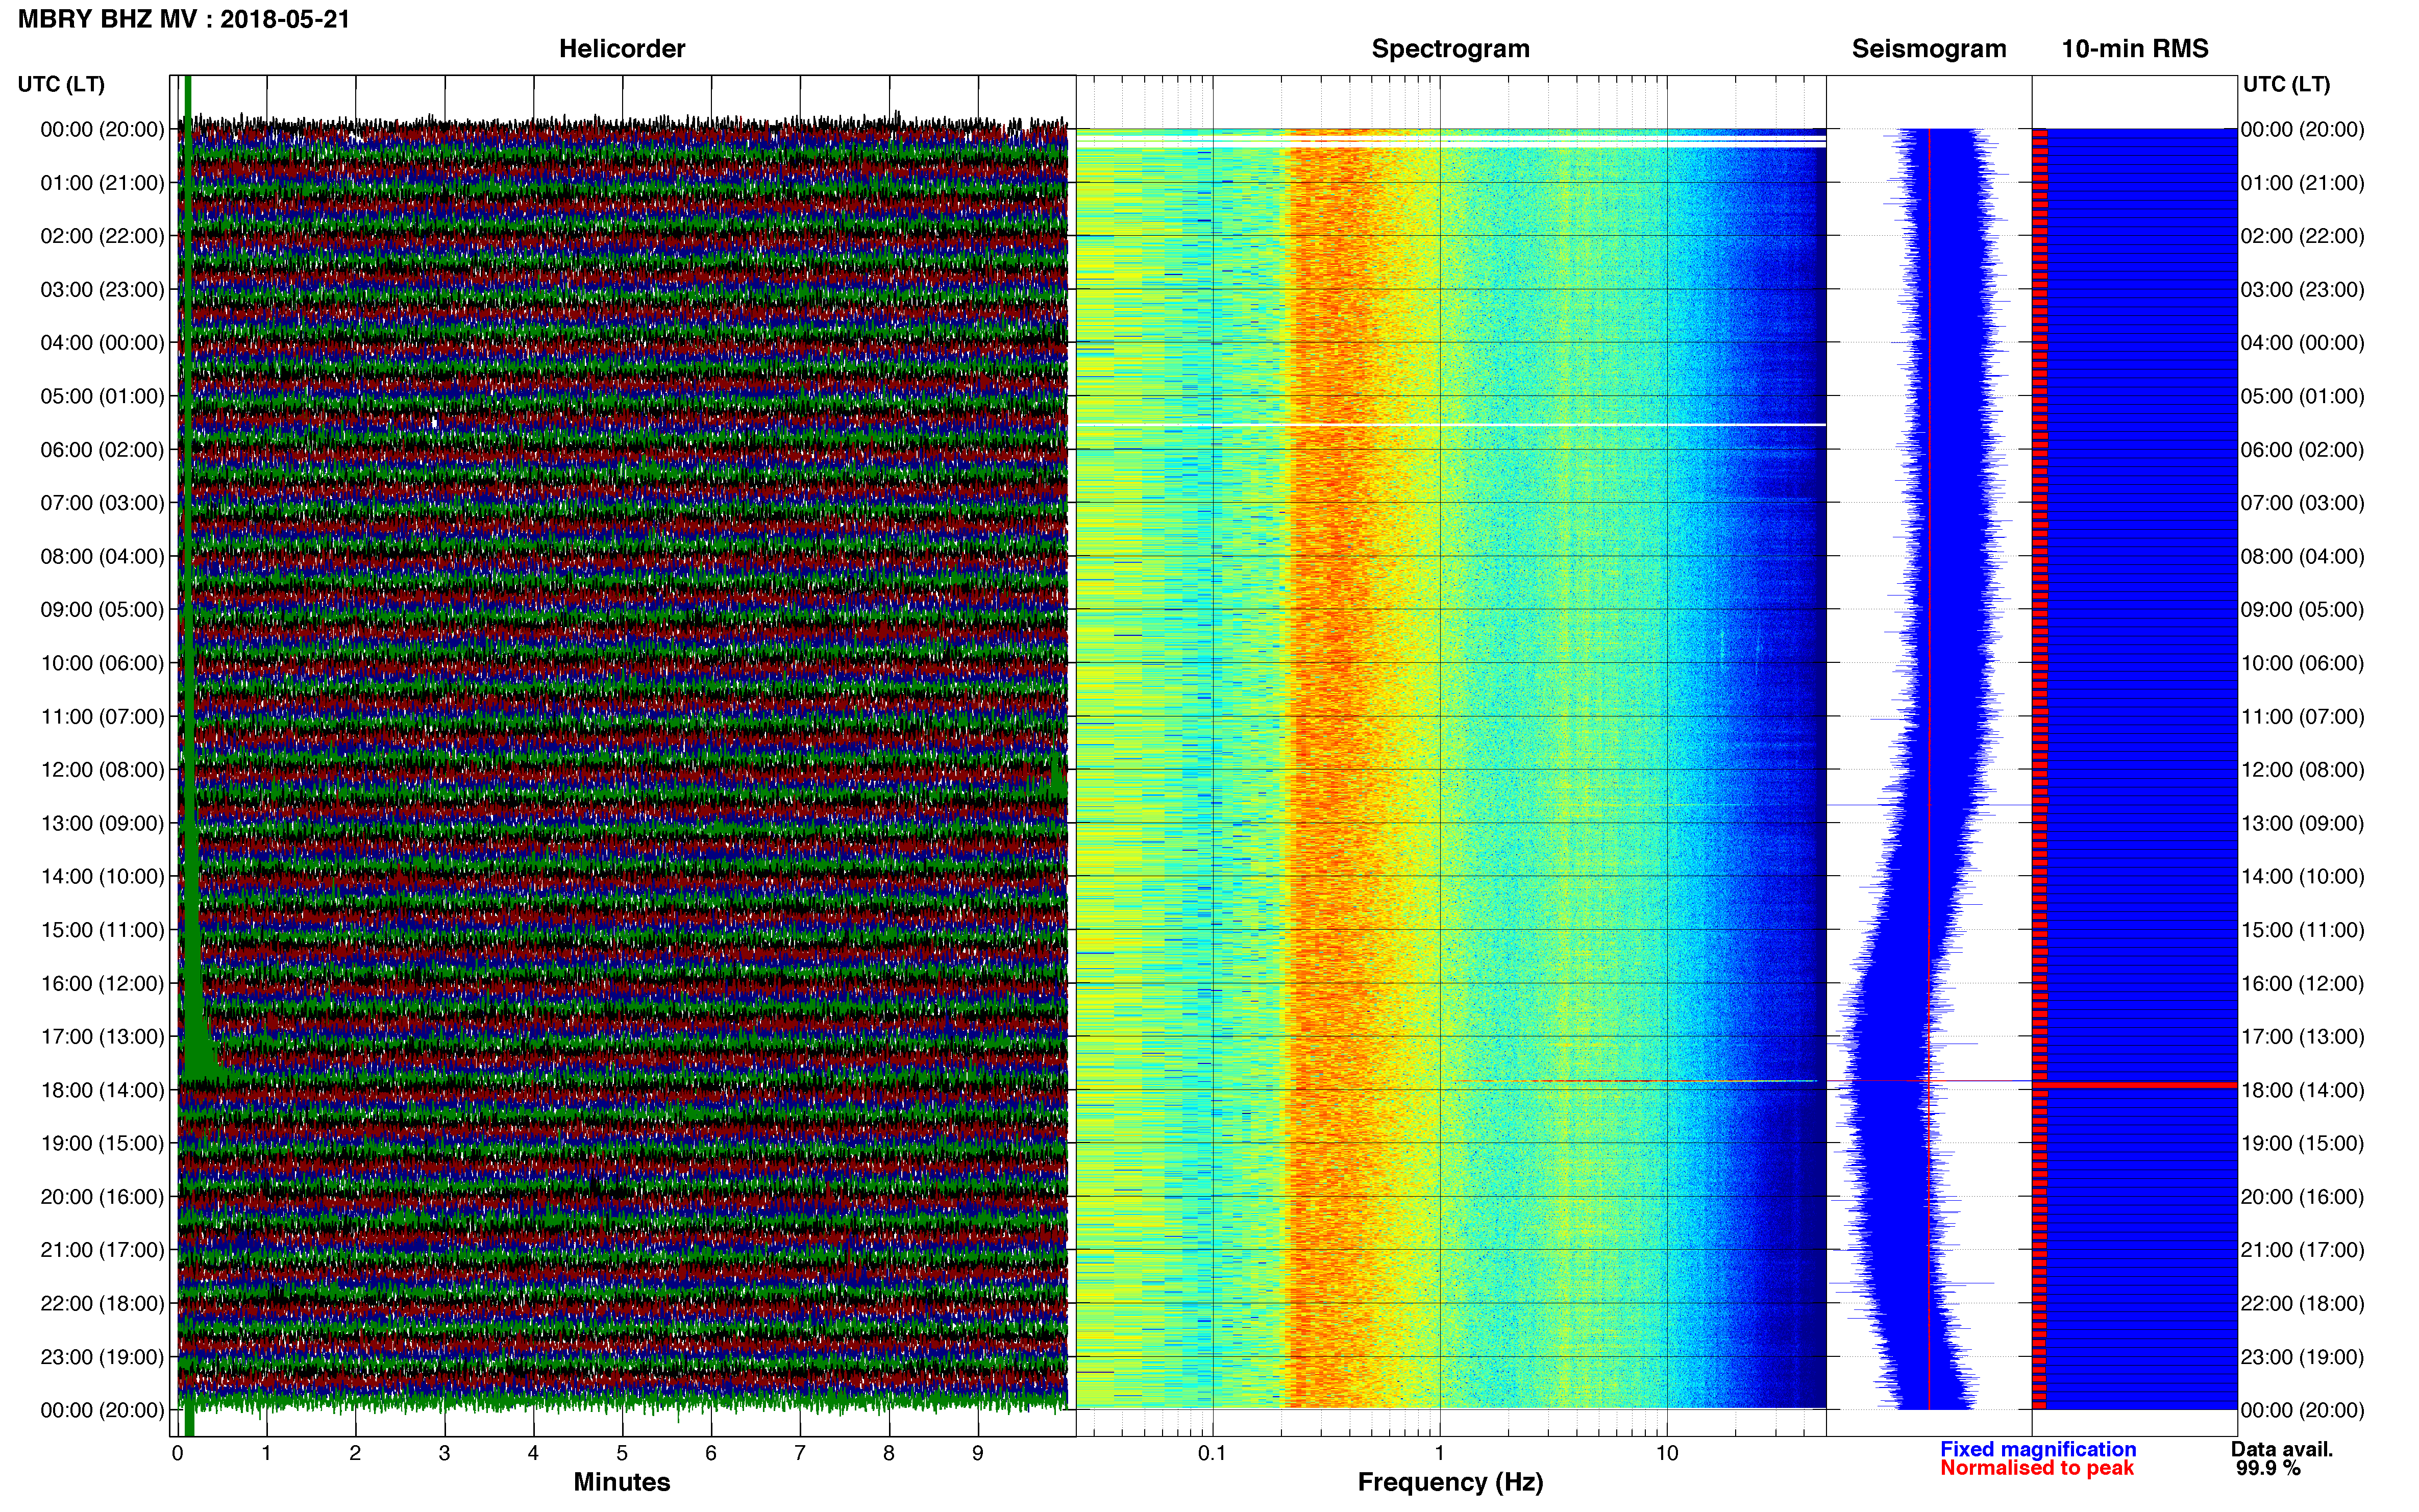
Task: Click the 'Data avail.' label
Action: 2282,1449
